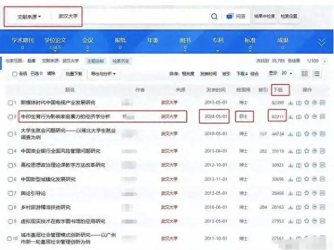Cite the 新媒体时代中国电视产业发展研究 entry

click(314, 103)
